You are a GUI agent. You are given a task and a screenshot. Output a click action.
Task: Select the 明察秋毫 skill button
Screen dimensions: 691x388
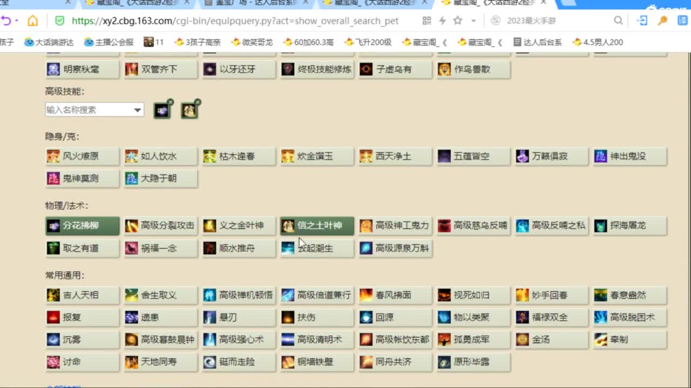pyautogui.click(x=82, y=70)
